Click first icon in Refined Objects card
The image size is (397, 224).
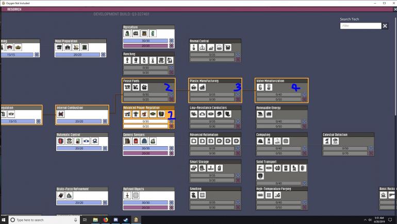point(127,195)
